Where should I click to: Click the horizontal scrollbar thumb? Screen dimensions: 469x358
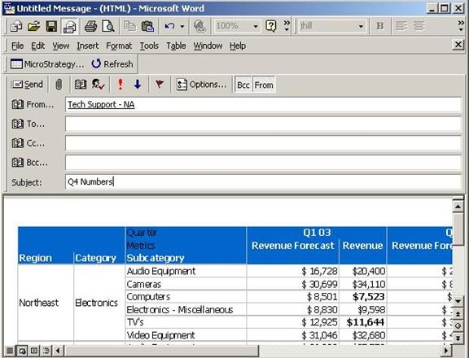pyautogui.click(x=160, y=351)
